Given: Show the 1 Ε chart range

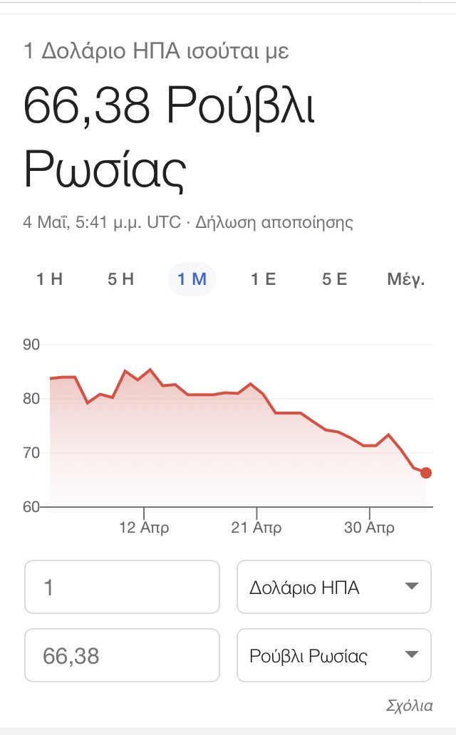Looking at the screenshot, I should point(263,279).
